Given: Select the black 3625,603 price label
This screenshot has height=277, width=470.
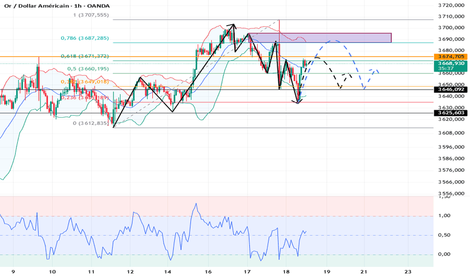Looking at the screenshot, I should click(450, 113).
